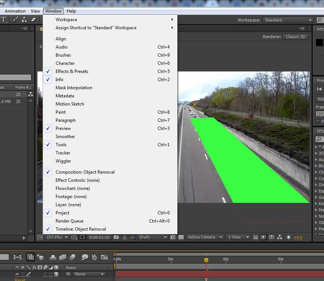Click the current time 0:00:01:16 display
Screen dimensions: 324x281
pyautogui.click(x=99, y=237)
